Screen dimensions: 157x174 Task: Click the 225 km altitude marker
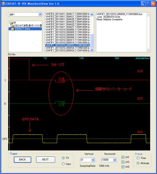point(117,58)
